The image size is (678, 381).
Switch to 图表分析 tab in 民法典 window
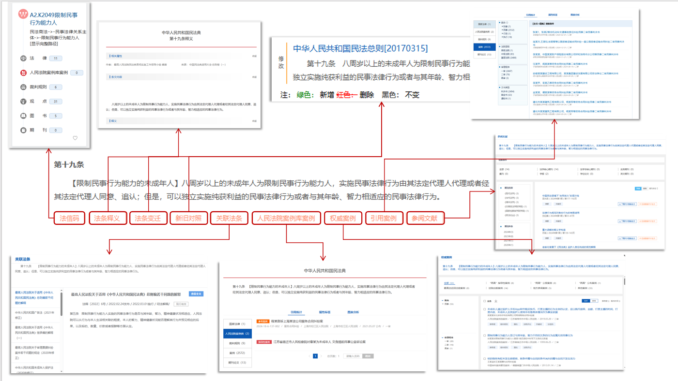click(x=353, y=312)
